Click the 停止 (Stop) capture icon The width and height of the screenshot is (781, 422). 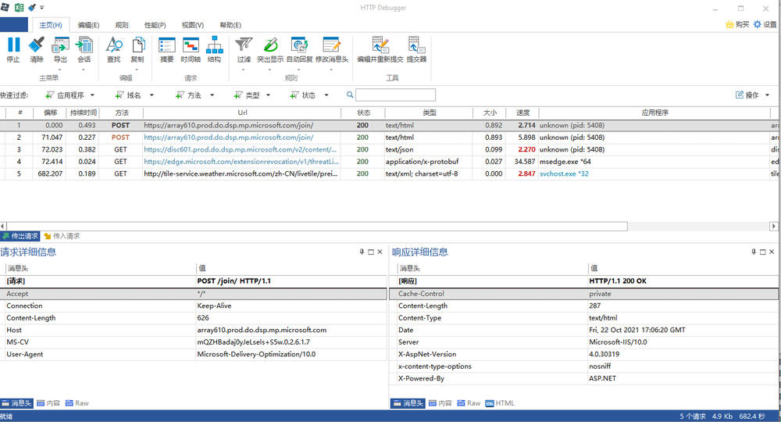point(13,49)
